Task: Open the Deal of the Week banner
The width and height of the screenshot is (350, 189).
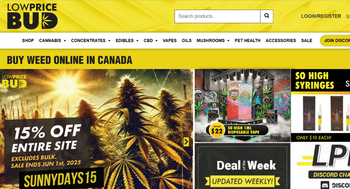Action: (x=243, y=166)
